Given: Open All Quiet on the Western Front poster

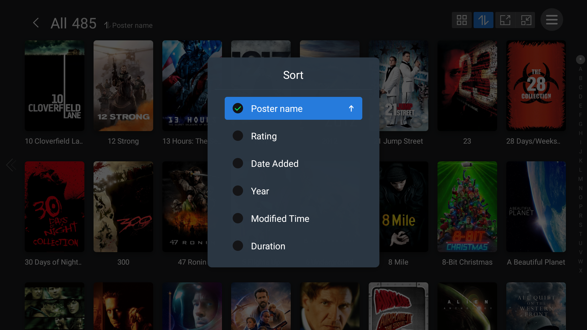Looking at the screenshot, I should [x=536, y=306].
